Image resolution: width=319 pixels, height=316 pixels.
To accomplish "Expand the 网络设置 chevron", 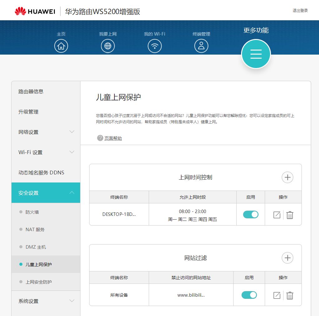I will (72, 132).
